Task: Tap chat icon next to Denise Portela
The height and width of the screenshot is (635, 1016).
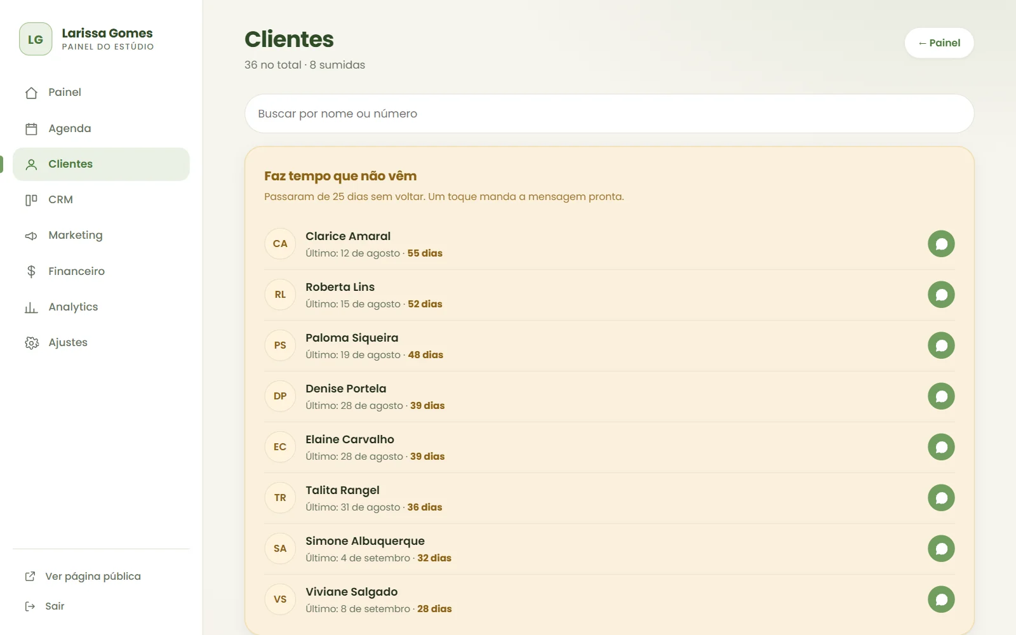Action: (x=941, y=396)
